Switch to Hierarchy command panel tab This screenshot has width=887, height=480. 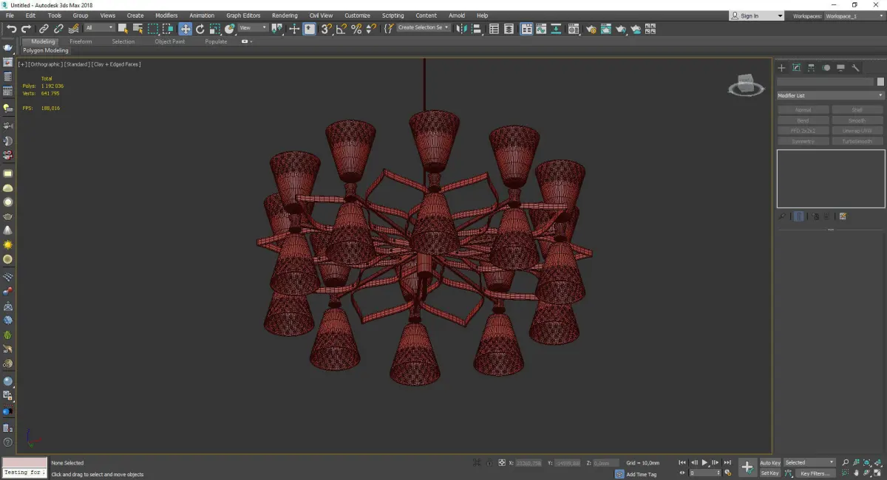811,68
